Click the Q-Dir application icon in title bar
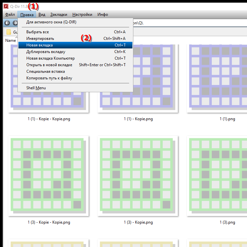247x247 pixels. click(5, 6)
